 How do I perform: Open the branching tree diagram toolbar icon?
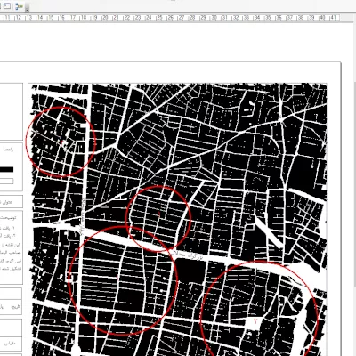coord(20,5)
